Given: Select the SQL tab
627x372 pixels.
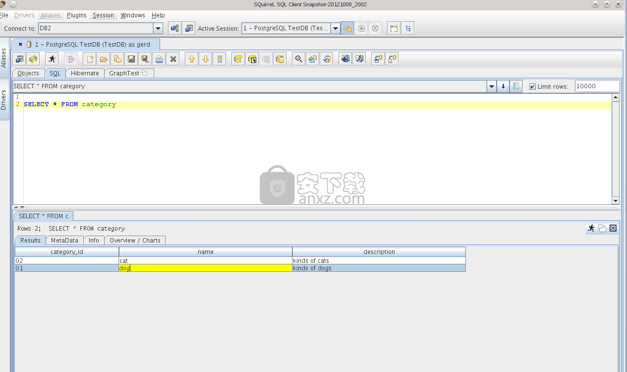Looking at the screenshot, I should tap(55, 73).
